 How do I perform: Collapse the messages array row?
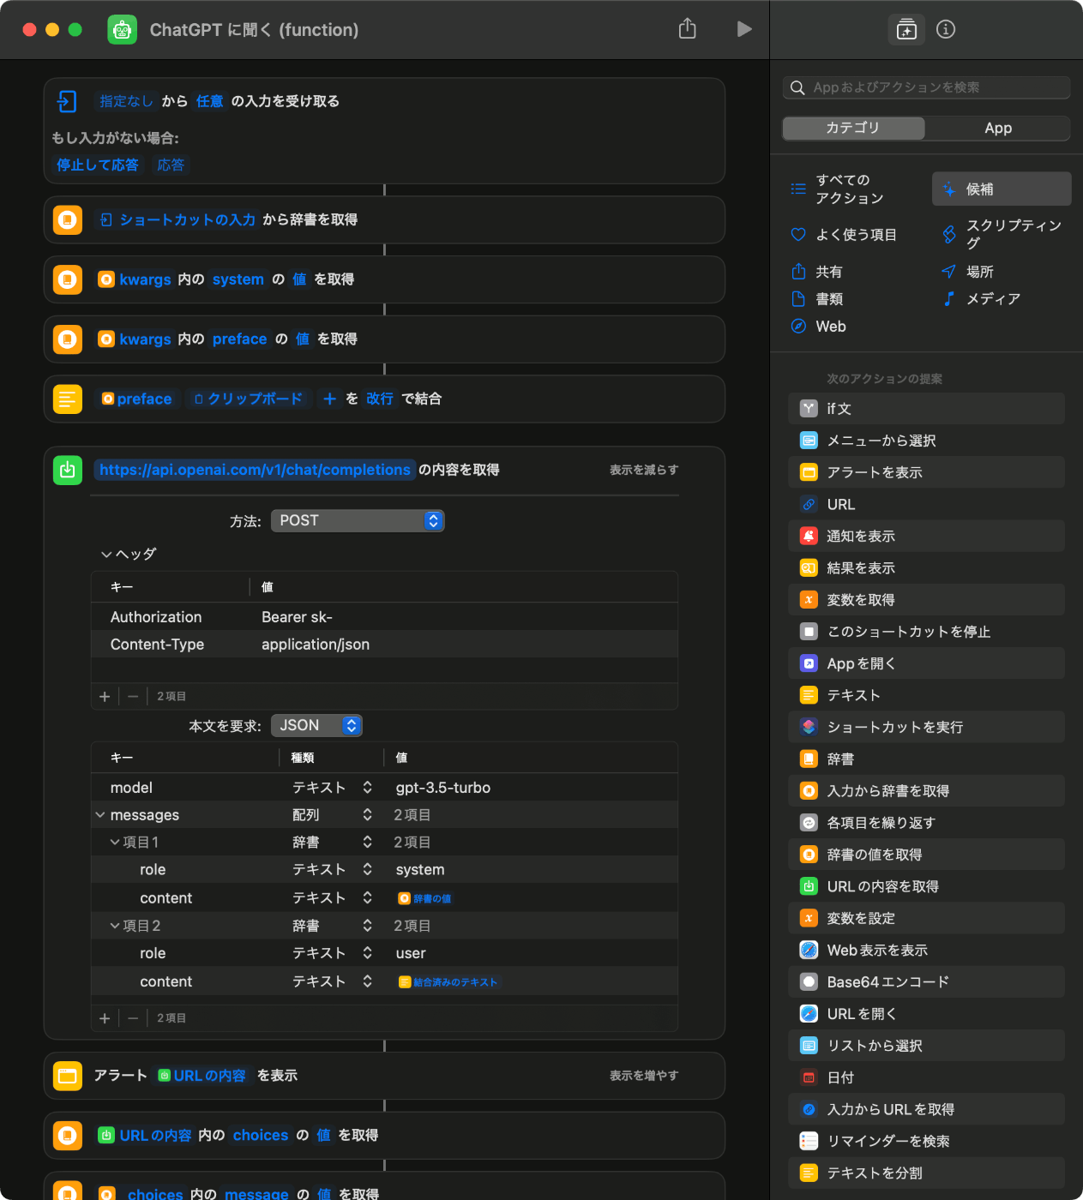100,815
